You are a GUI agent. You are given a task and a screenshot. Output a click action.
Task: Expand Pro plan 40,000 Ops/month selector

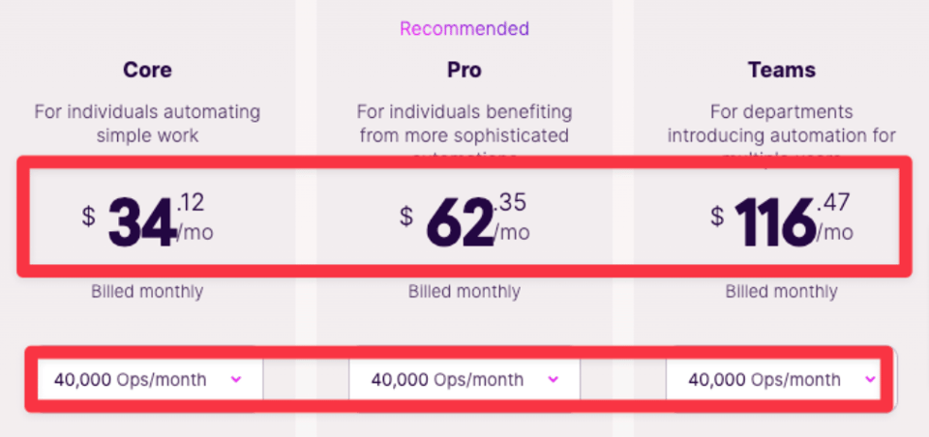pos(464,379)
